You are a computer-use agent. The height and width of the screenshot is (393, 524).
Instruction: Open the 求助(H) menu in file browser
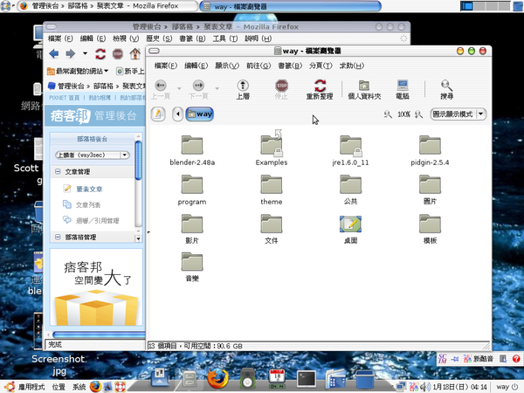point(352,65)
